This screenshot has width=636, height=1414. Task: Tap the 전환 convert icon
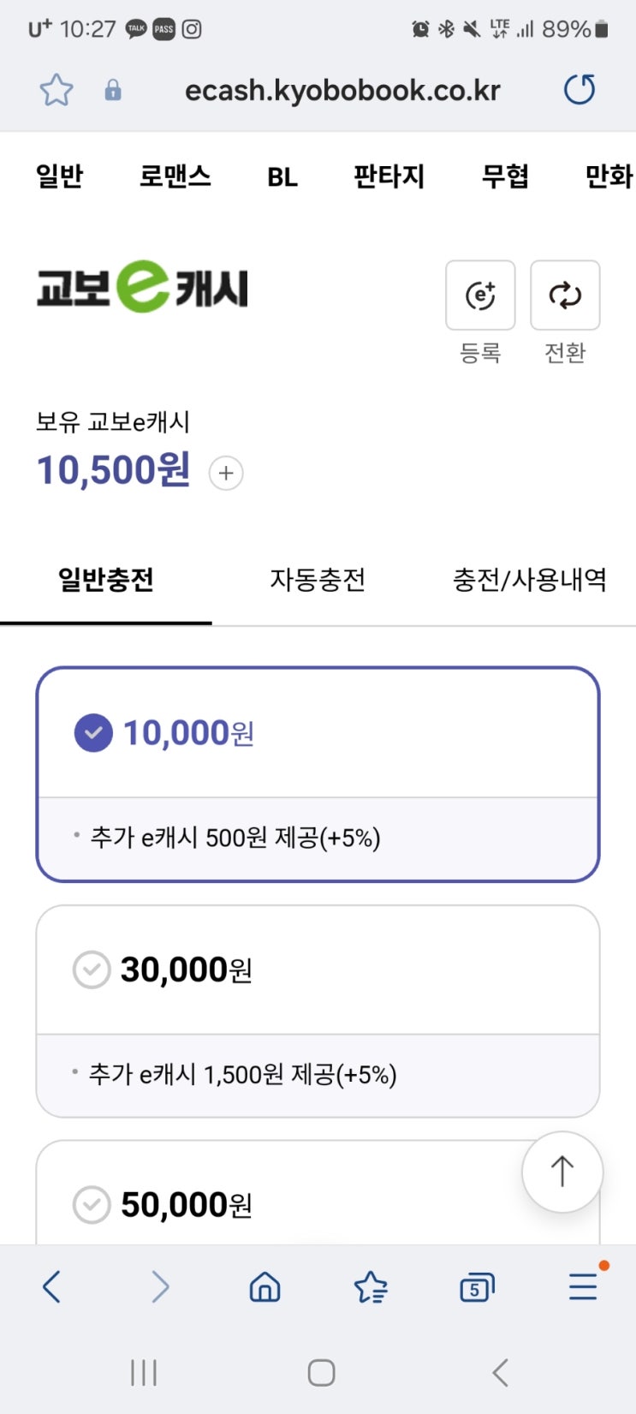pos(565,295)
